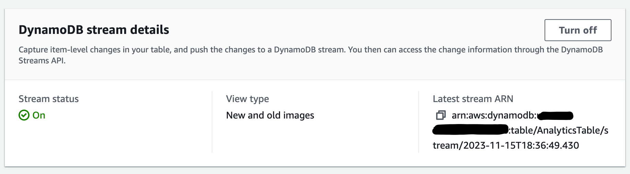
Task: Click divider between Stream status and View type
Action: pyautogui.click(x=212, y=122)
